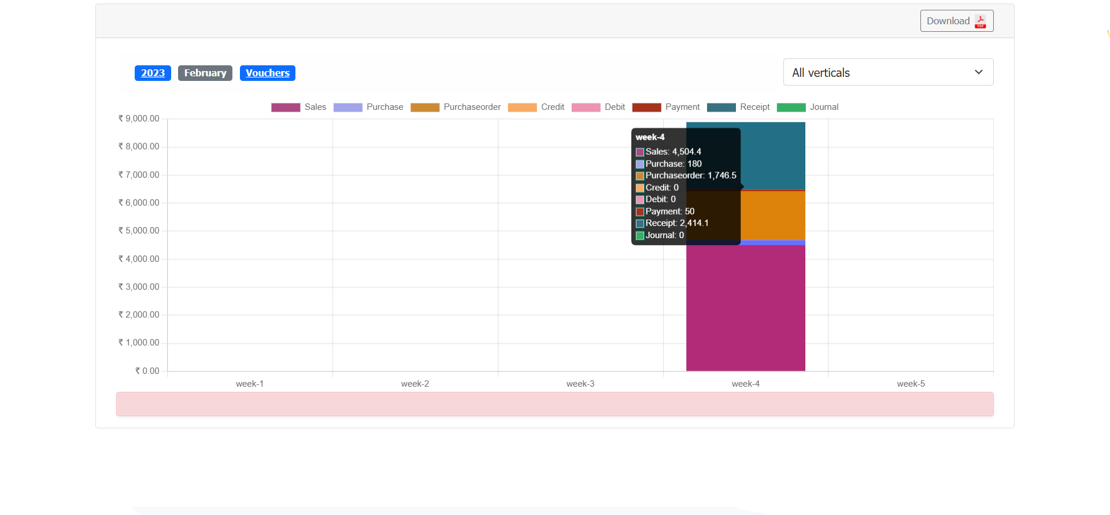The image size is (1110, 515).
Task: Click the thin blue Purchase bar segment
Action: [x=772, y=243]
